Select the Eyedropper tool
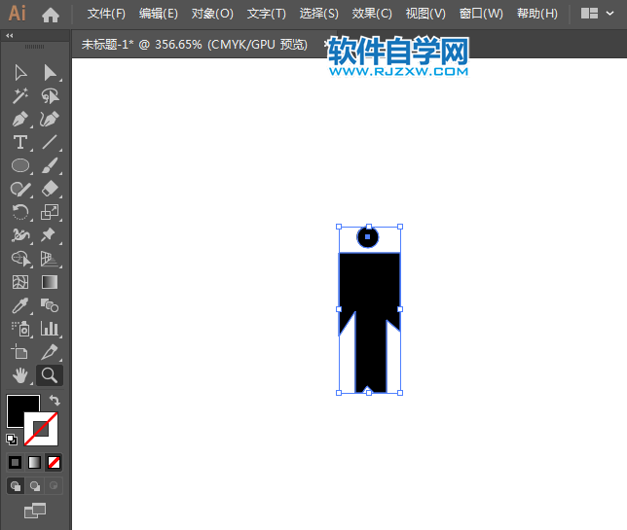Image resolution: width=627 pixels, height=530 pixels. (20, 305)
